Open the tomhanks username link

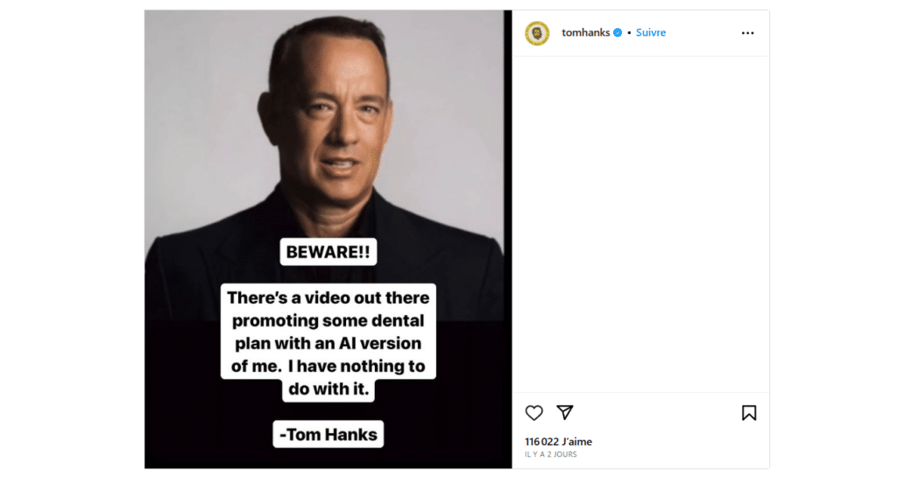point(586,32)
